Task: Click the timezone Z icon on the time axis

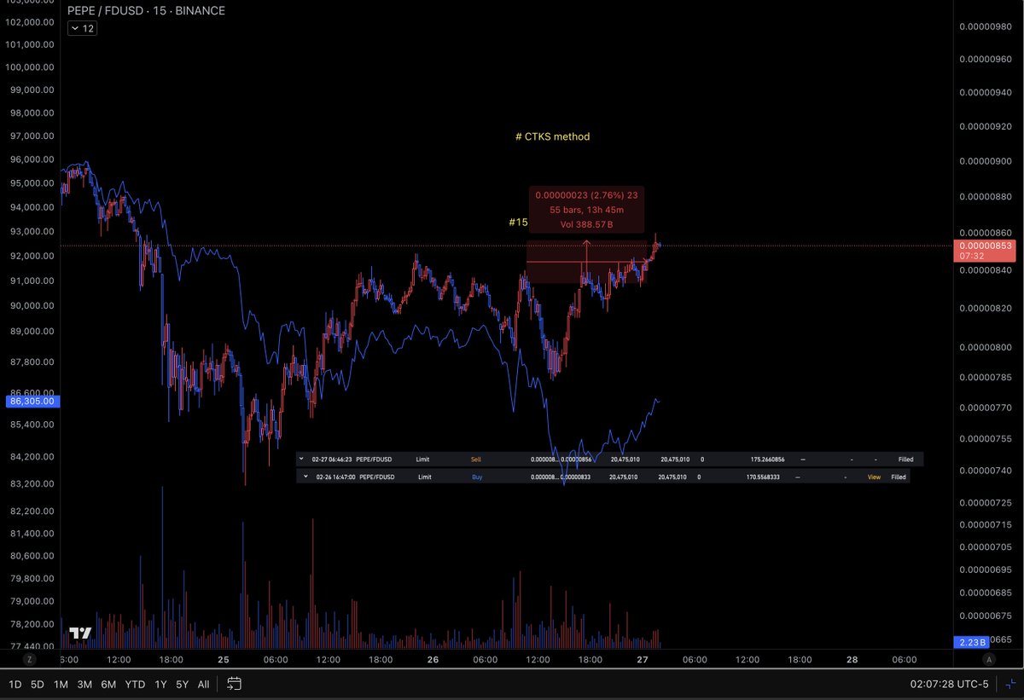Action: coord(30,659)
